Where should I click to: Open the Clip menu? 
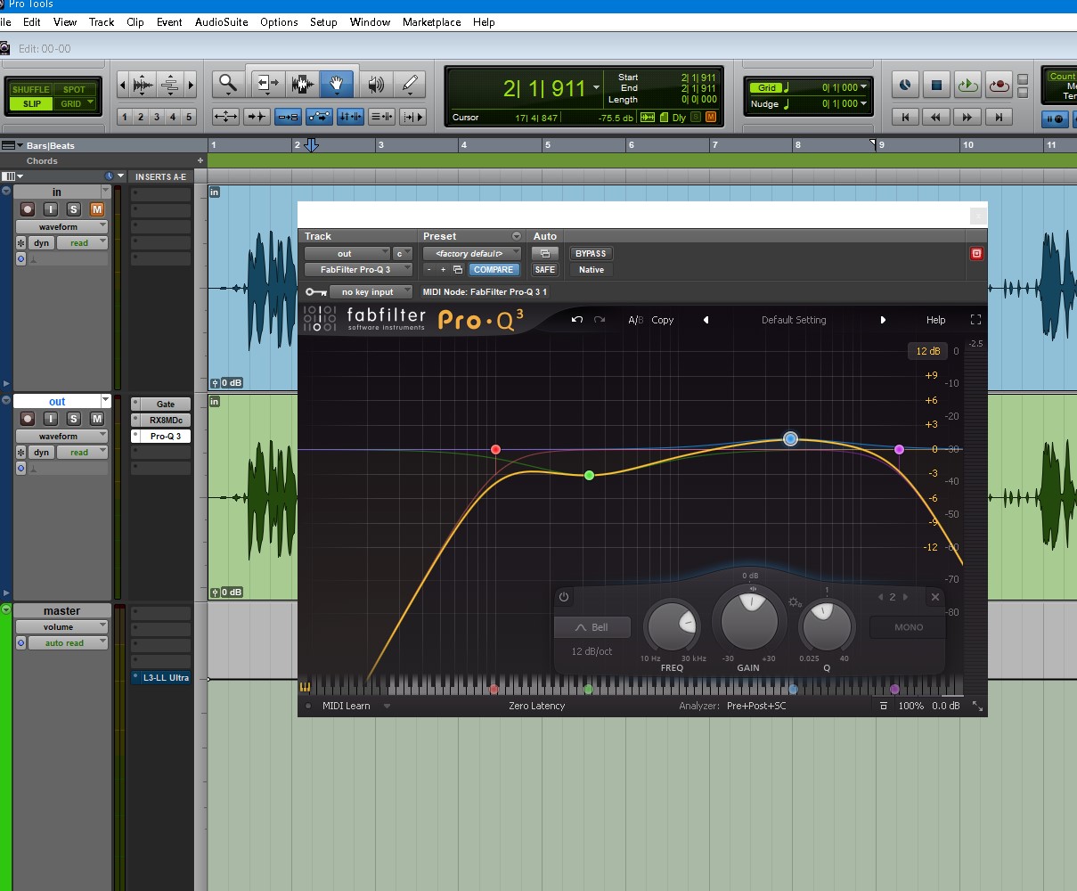(135, 22)
